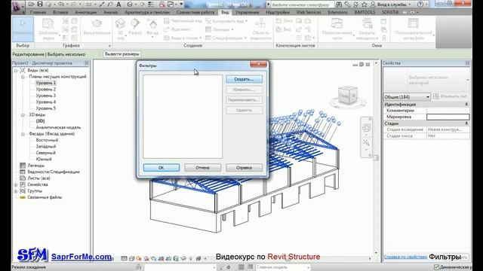Open the Аннотации ribbon tab
Image resolution: width=483 pixels, height=271 pixels.
(x=85, y=12)
